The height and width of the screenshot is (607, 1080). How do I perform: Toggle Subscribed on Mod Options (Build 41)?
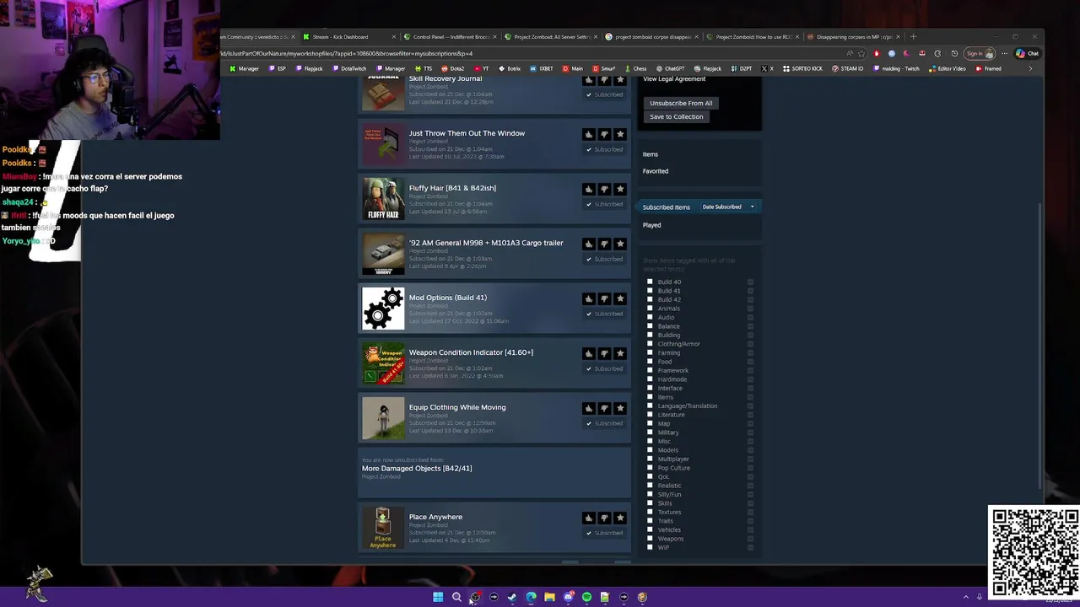pyautogui.click(x=604, y=314)
